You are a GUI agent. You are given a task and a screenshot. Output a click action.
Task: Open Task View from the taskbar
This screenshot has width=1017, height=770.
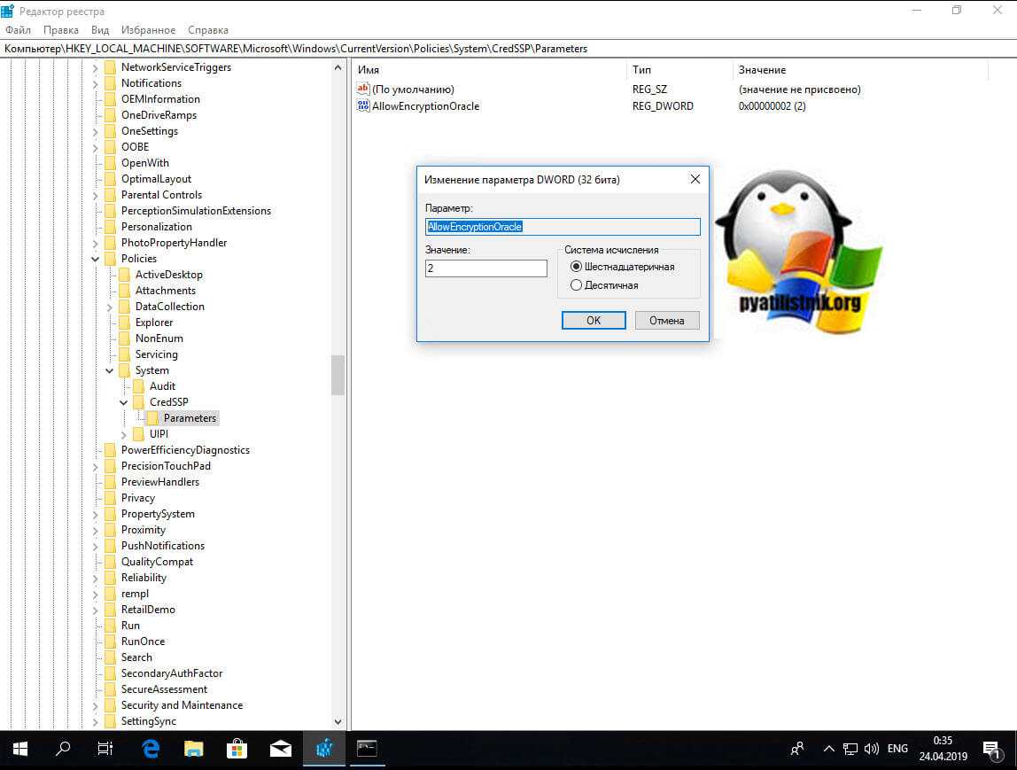(x=105, y=749)
